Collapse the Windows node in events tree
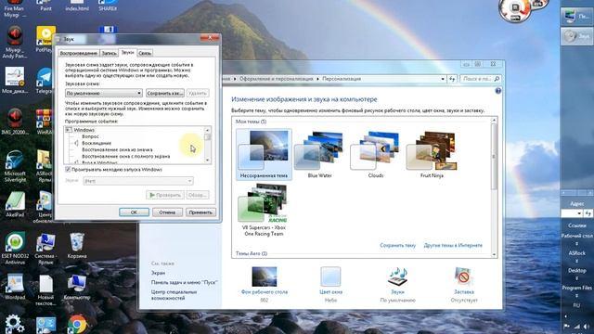Screen dimensions: 594x334 [69, 130]
